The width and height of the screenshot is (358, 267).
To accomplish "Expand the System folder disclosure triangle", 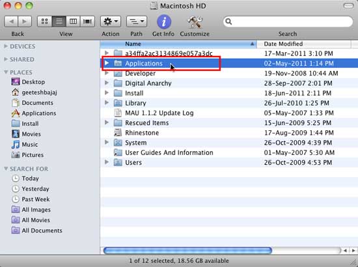I will pyautogui.click(x=107, y=143).
